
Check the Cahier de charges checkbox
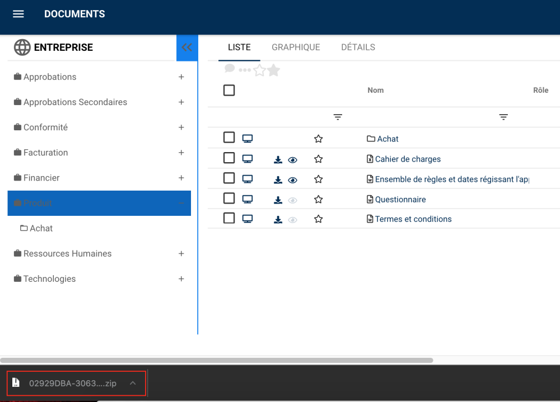coord(229,158)
